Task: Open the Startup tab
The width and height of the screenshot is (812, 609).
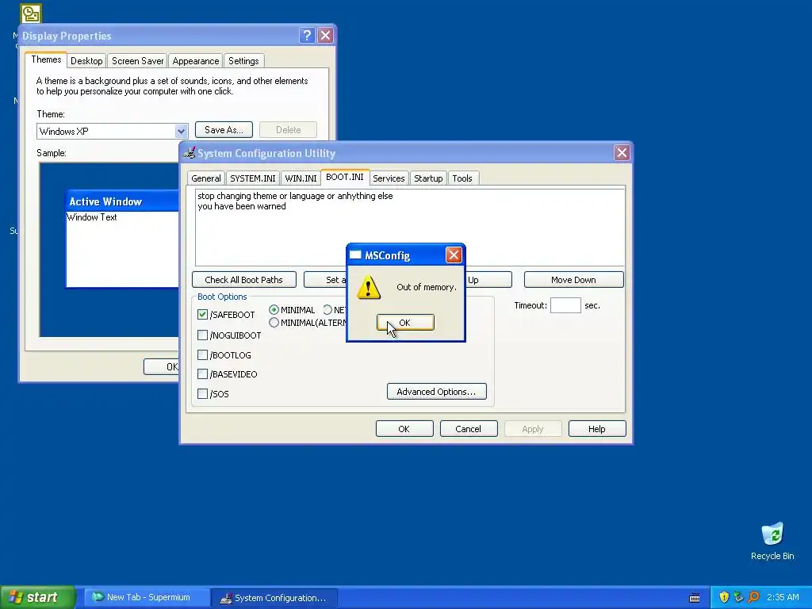Action: 427,178
